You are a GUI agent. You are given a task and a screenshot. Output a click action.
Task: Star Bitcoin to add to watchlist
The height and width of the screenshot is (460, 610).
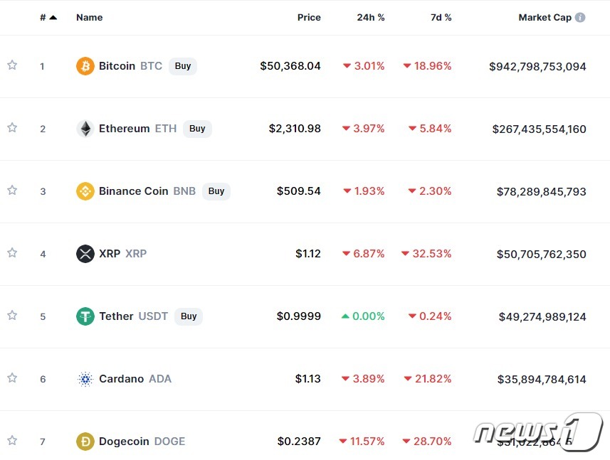[12, 65]
